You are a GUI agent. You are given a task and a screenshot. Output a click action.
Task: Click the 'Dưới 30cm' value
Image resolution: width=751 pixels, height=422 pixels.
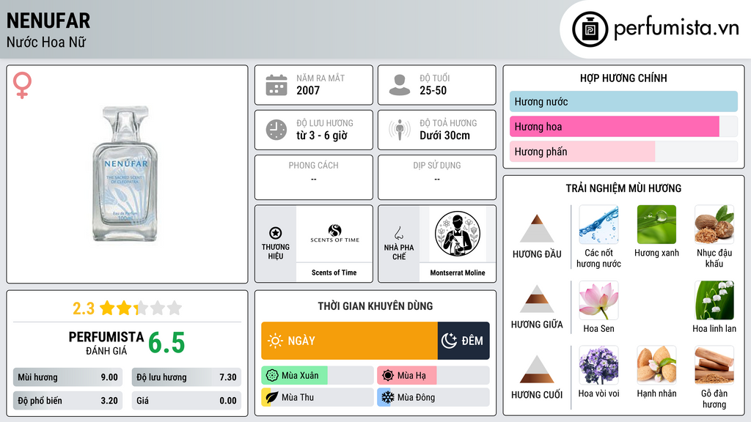coord(445,136)
